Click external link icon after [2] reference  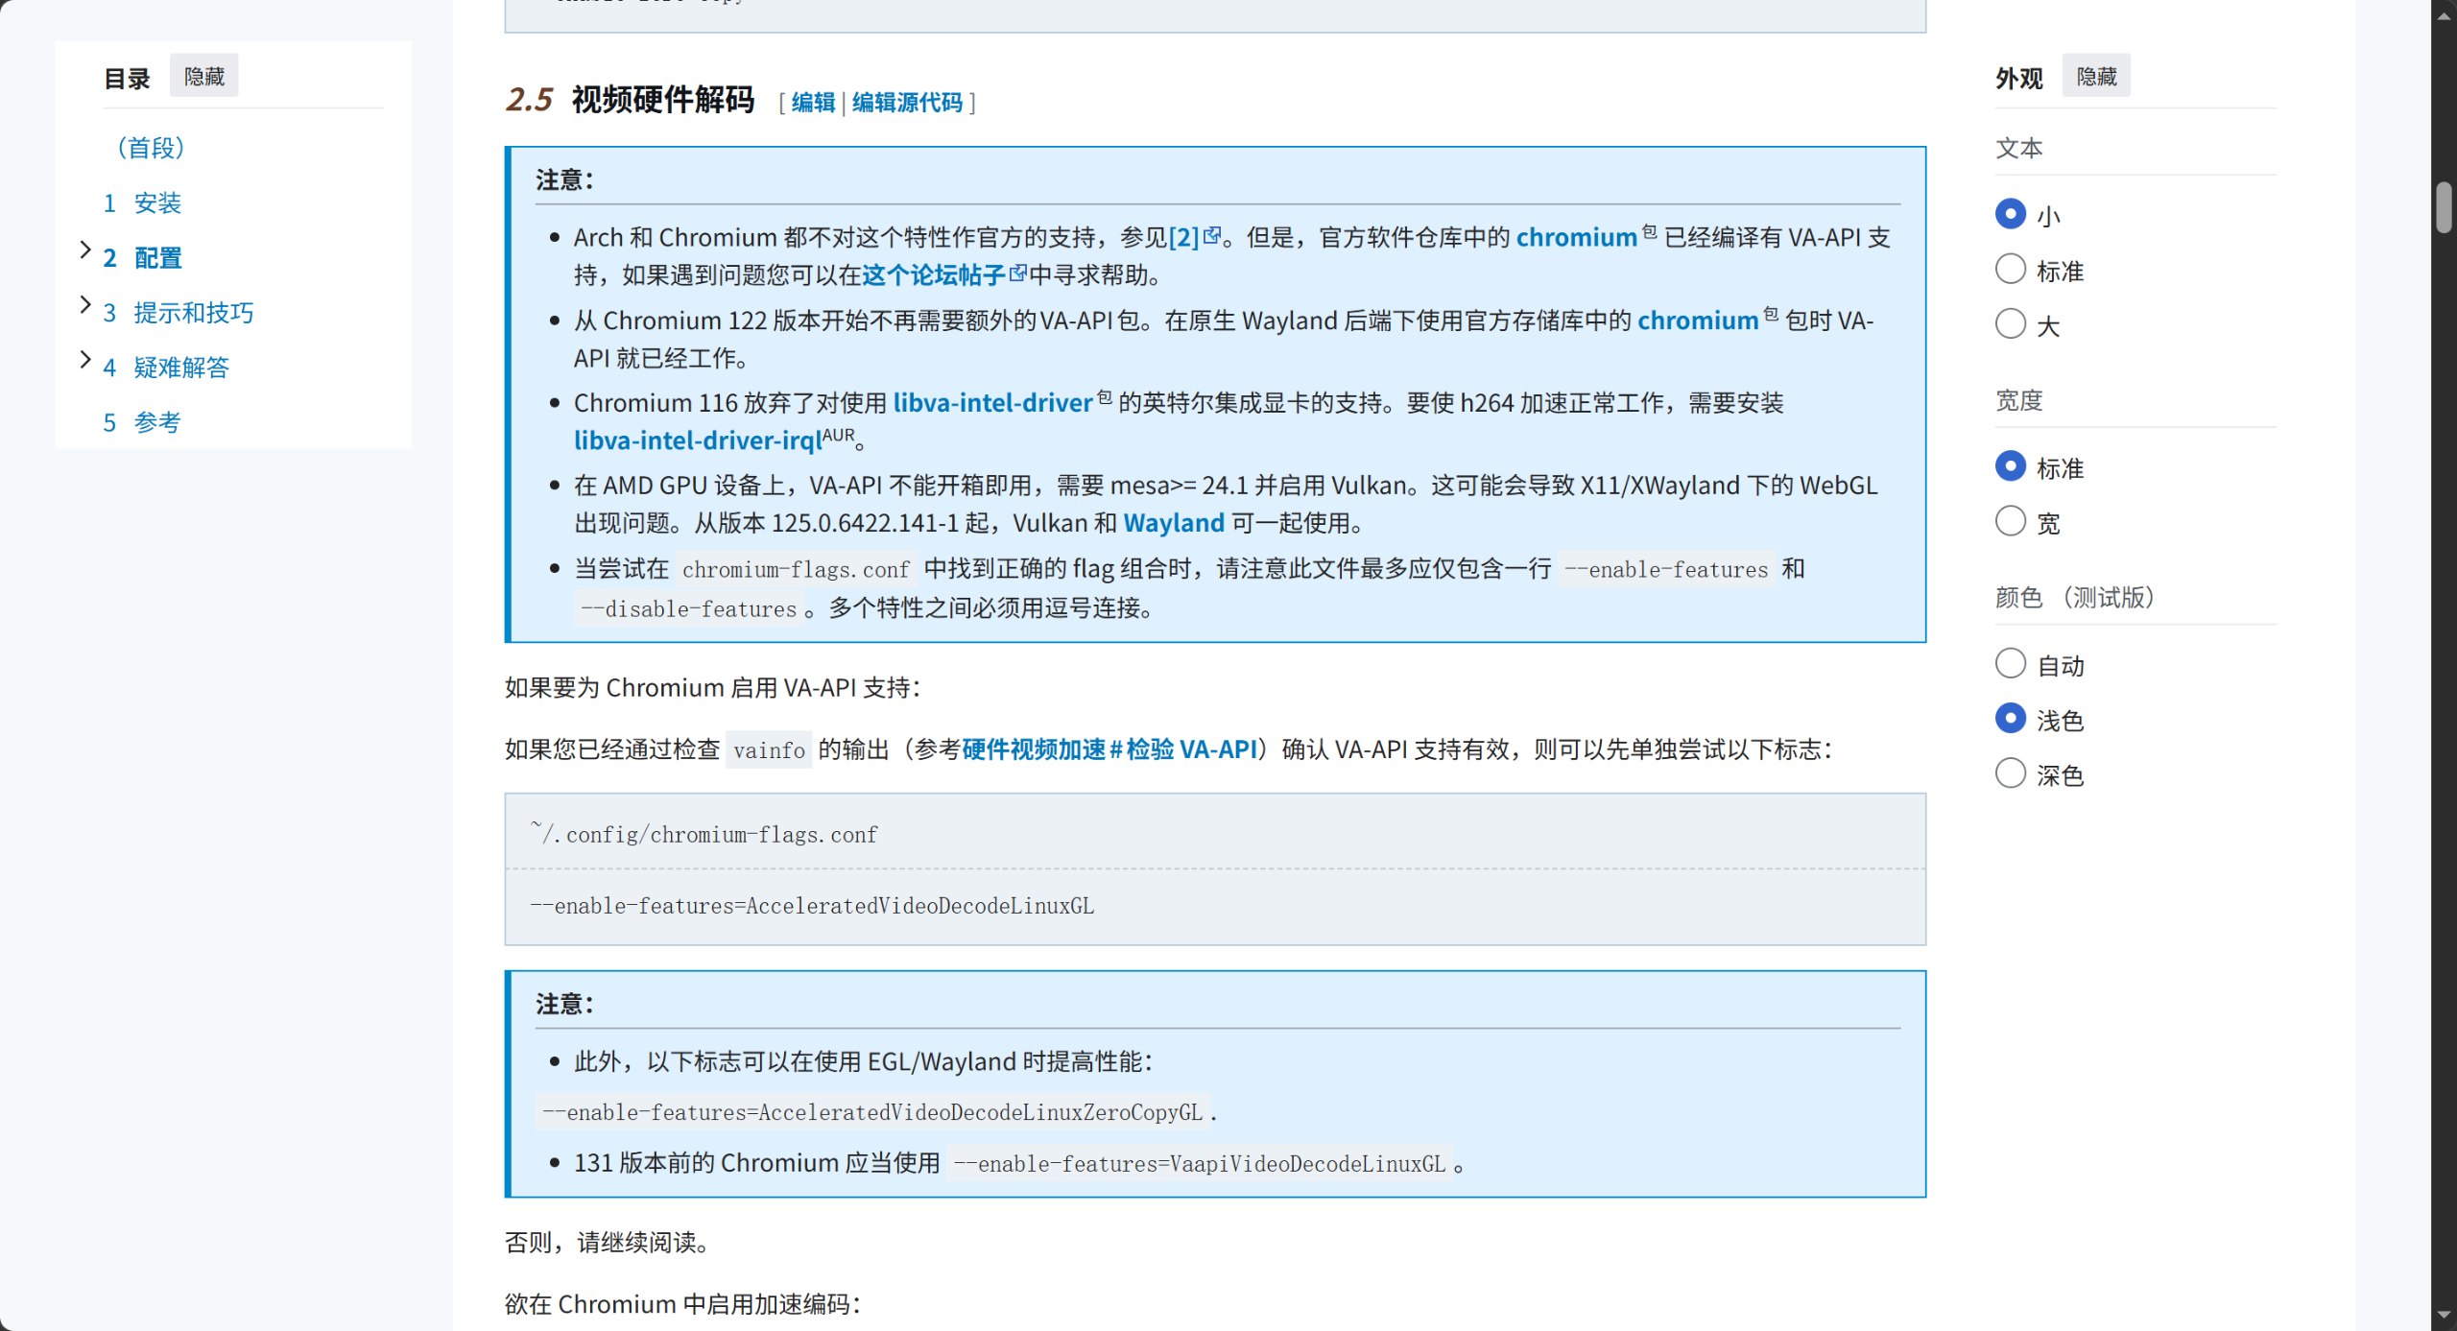point(1212,235)
